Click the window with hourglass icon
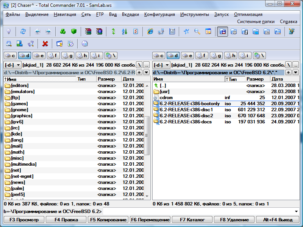Screen dimensions: 303x227 click(59, 44)
